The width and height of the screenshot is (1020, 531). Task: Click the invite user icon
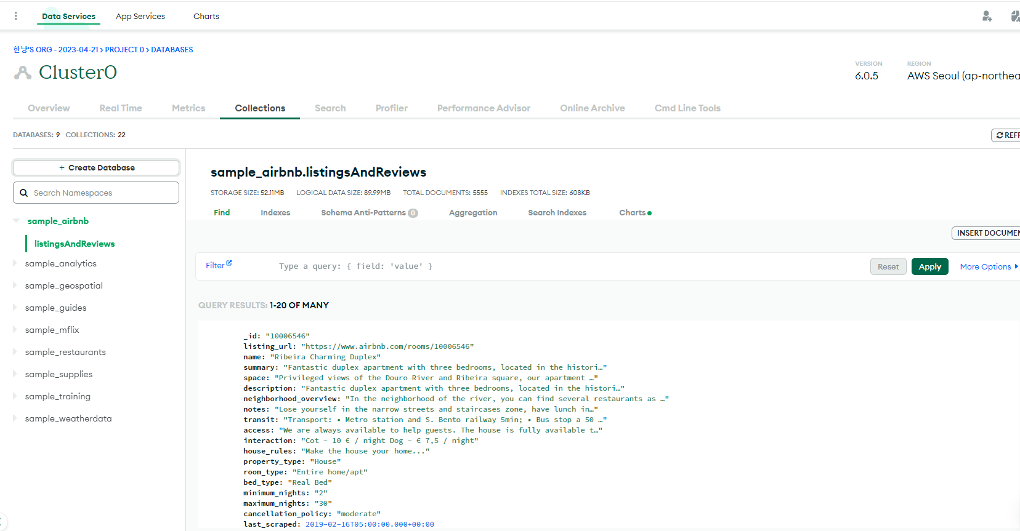[x=987, y=16]
